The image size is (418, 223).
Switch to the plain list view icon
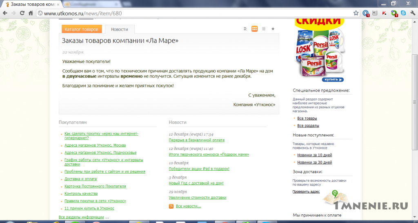tap(264, 29)
